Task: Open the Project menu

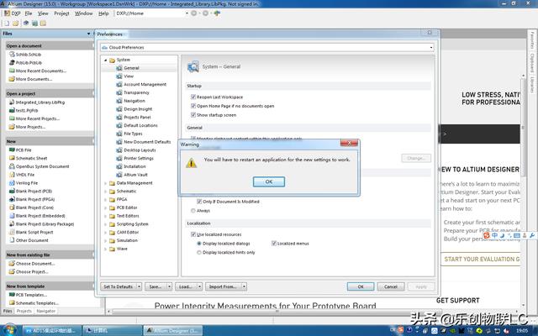Action: [x=61, y=13]
